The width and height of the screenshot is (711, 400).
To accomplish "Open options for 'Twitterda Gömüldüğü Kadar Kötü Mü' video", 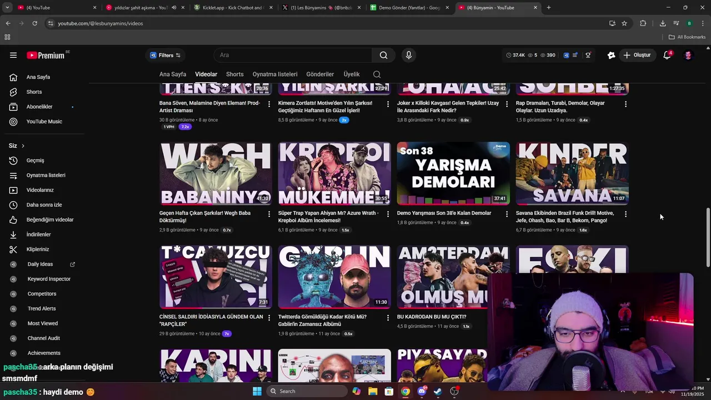I will click(x=388, y=318).
